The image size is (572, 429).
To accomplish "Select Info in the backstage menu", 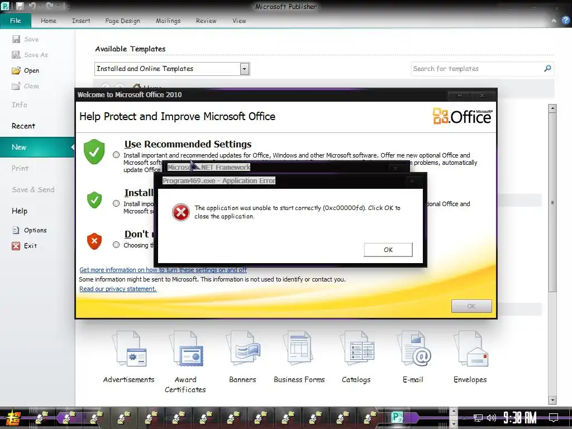I will (20, 104).
